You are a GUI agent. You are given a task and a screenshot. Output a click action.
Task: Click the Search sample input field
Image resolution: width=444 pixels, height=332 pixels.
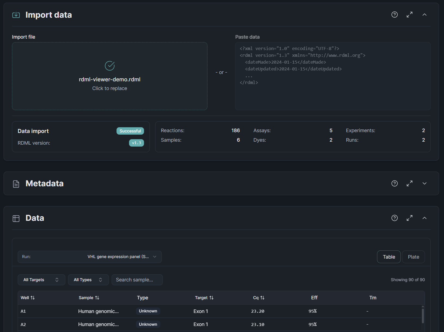pos(137,280)
